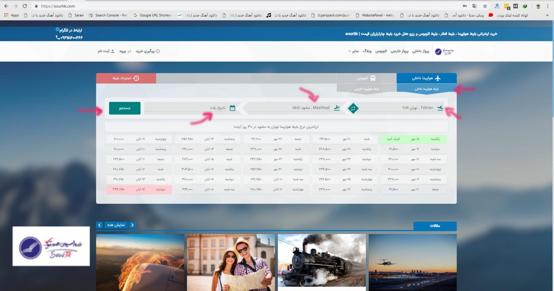Click the calendar icon beside تاریخ رفت
554x291 pixels.
232,108
